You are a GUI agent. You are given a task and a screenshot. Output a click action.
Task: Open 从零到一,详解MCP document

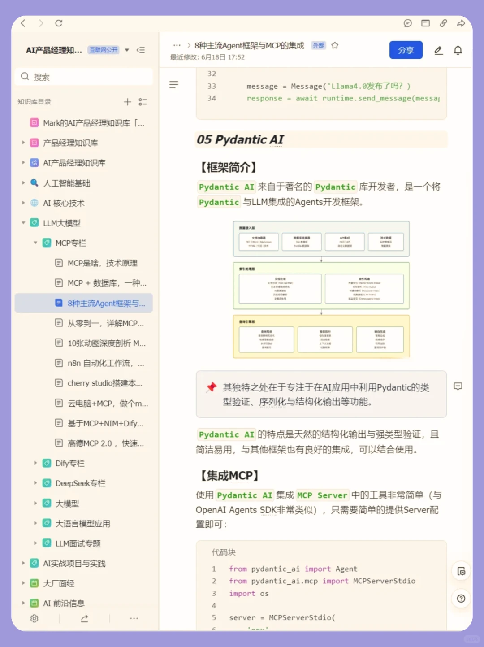coord(84,323)
